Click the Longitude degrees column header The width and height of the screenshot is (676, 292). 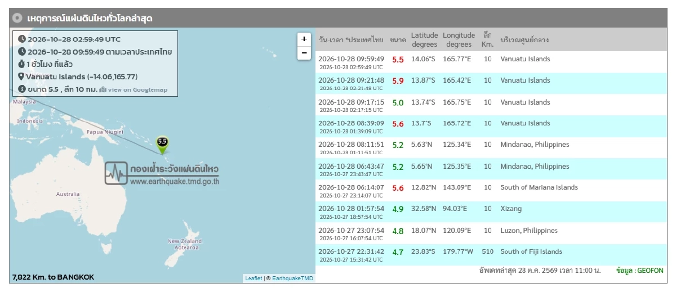click(x=459, y=40)
